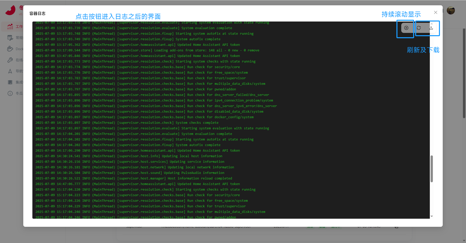Image resolution: width=466 pixels, height=243 pixels.
Task: Click the log line timestamped 14:47:06.777
Action: coord(138,184)
